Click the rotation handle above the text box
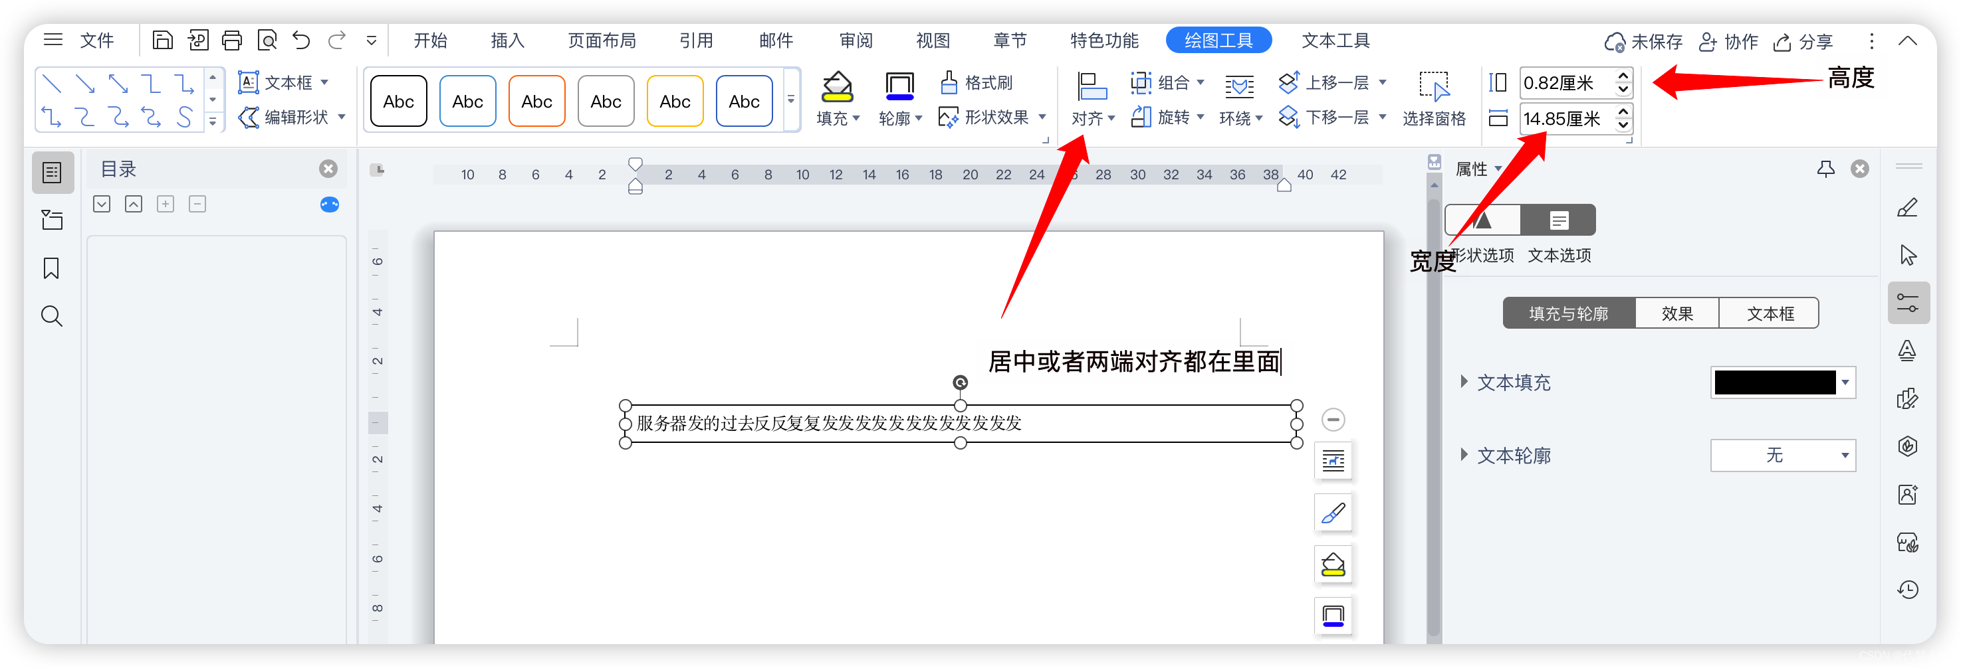This screenshot has height=668, width=1961. coord(961,382)
